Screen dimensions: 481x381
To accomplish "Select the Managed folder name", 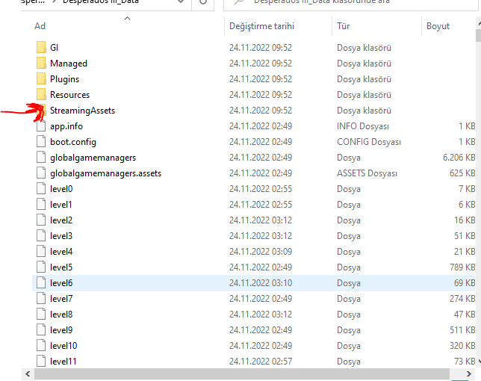I will 69,63.
